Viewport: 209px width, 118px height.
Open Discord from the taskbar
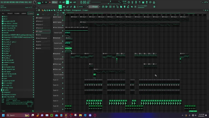(x=90, y=115)
